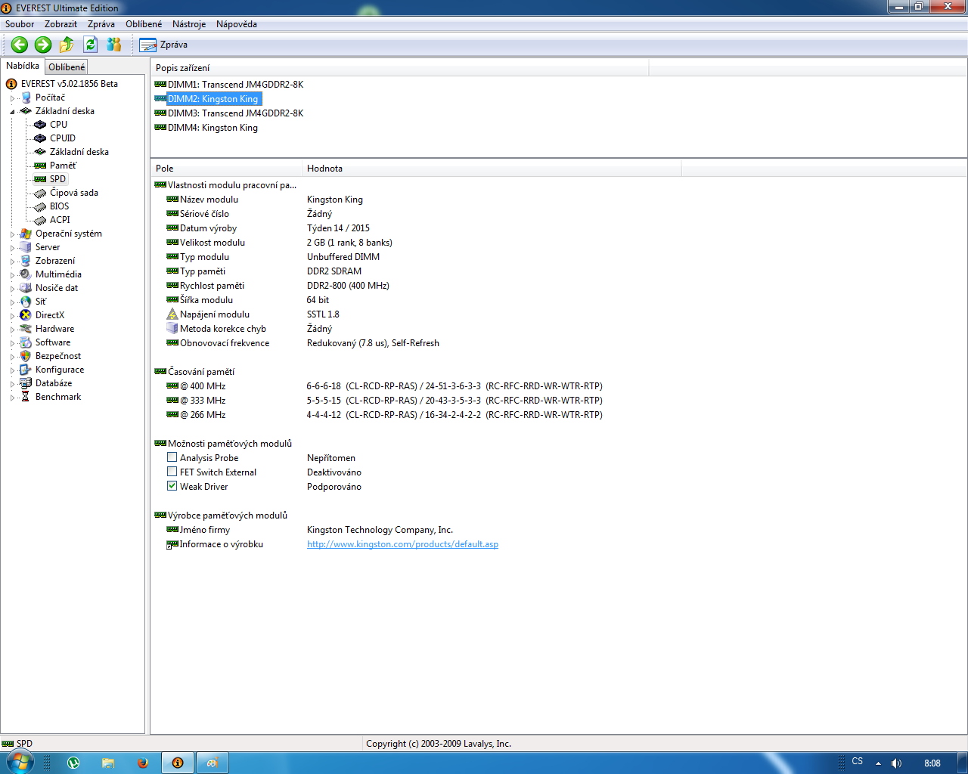Image resolution: width=968 pixels, height=774 pixels.
Task: Open the Nástroje menu
Action: click(x=189, y=24)
